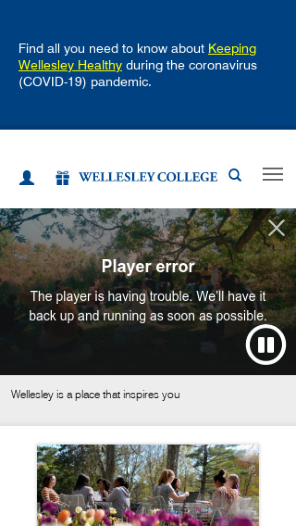Click the gift box giving icon

[x=63, y=178]
